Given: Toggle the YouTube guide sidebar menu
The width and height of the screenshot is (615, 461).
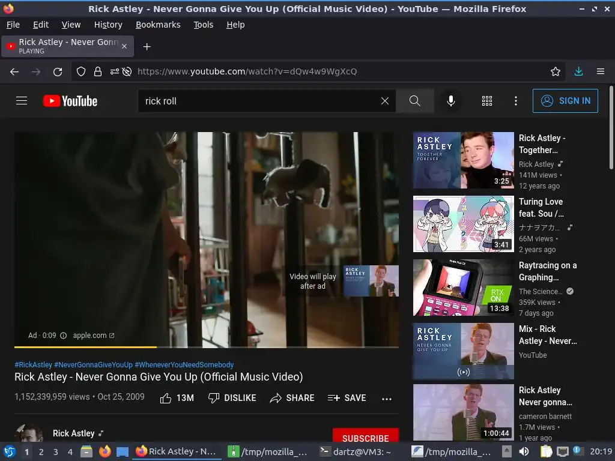Looking at the screenshot, I should [x=22, y=101].
